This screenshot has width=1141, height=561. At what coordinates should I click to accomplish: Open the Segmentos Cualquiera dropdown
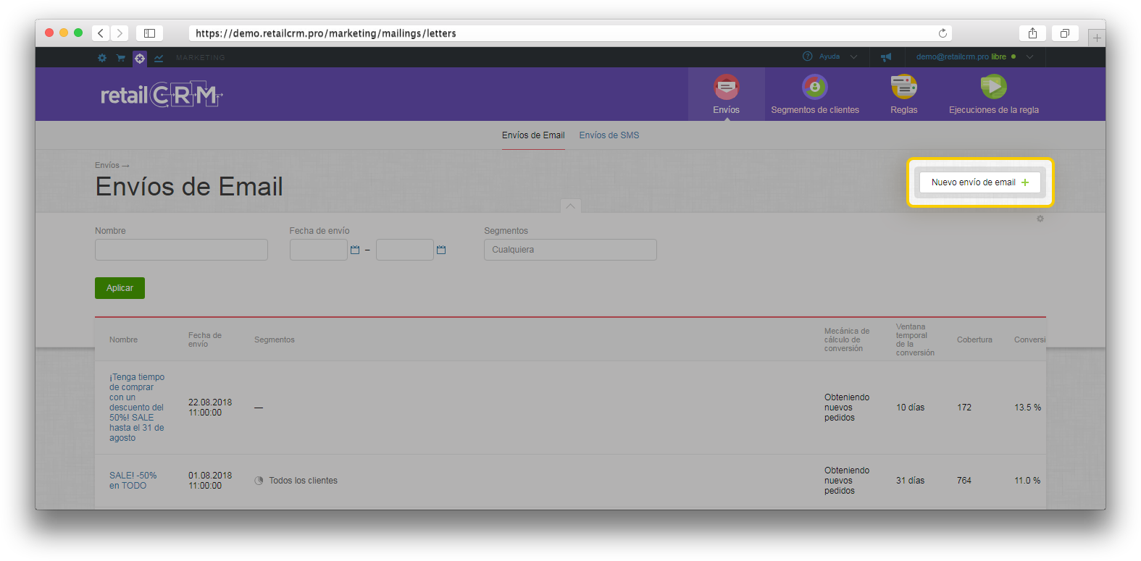point(570,250)
